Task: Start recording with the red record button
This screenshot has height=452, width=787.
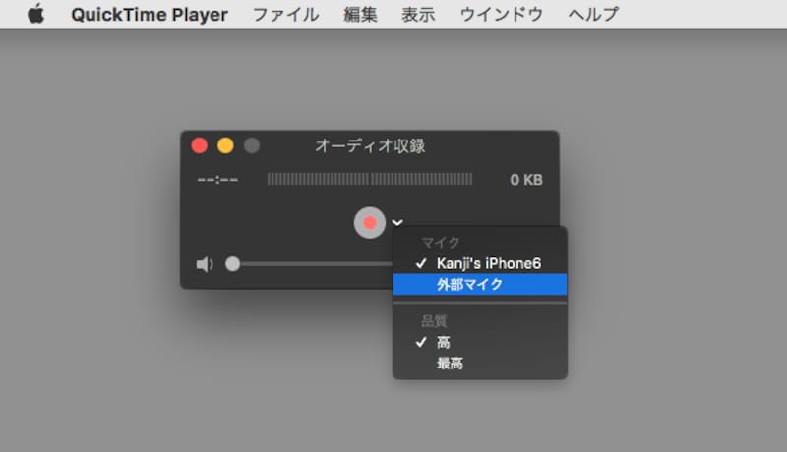Action: [370, 222]
